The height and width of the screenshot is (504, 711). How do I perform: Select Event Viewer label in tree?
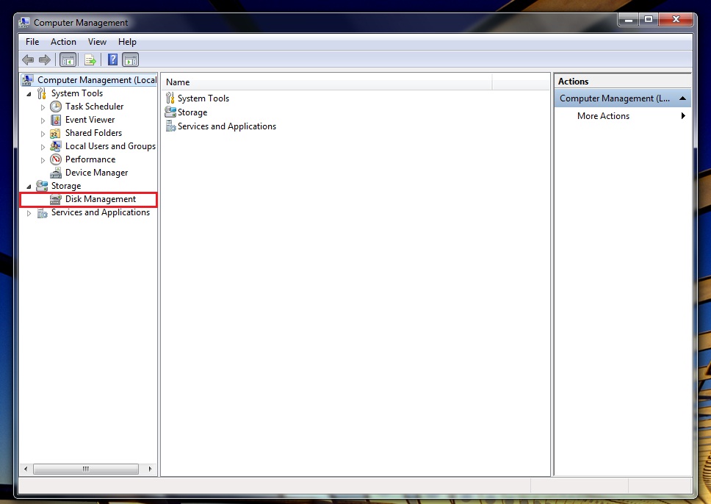(90, 120)
